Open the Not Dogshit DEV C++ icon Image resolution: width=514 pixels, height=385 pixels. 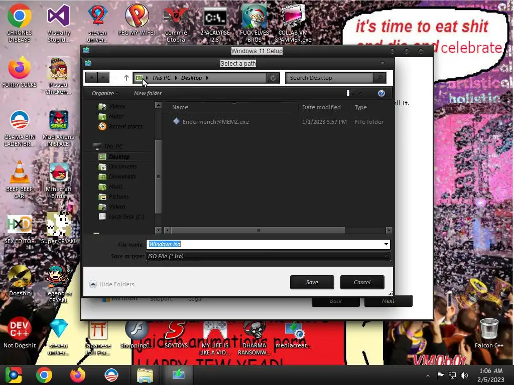tap(20, 333)
